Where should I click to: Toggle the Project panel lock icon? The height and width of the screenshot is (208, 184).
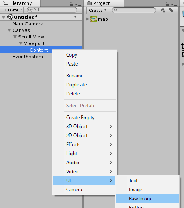(167, 4)
